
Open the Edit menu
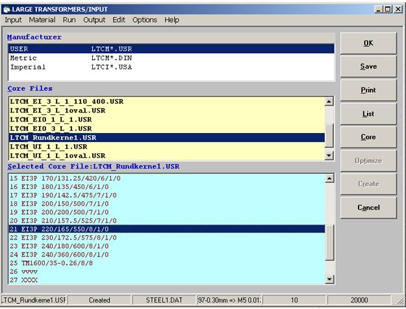pos(119,20)
